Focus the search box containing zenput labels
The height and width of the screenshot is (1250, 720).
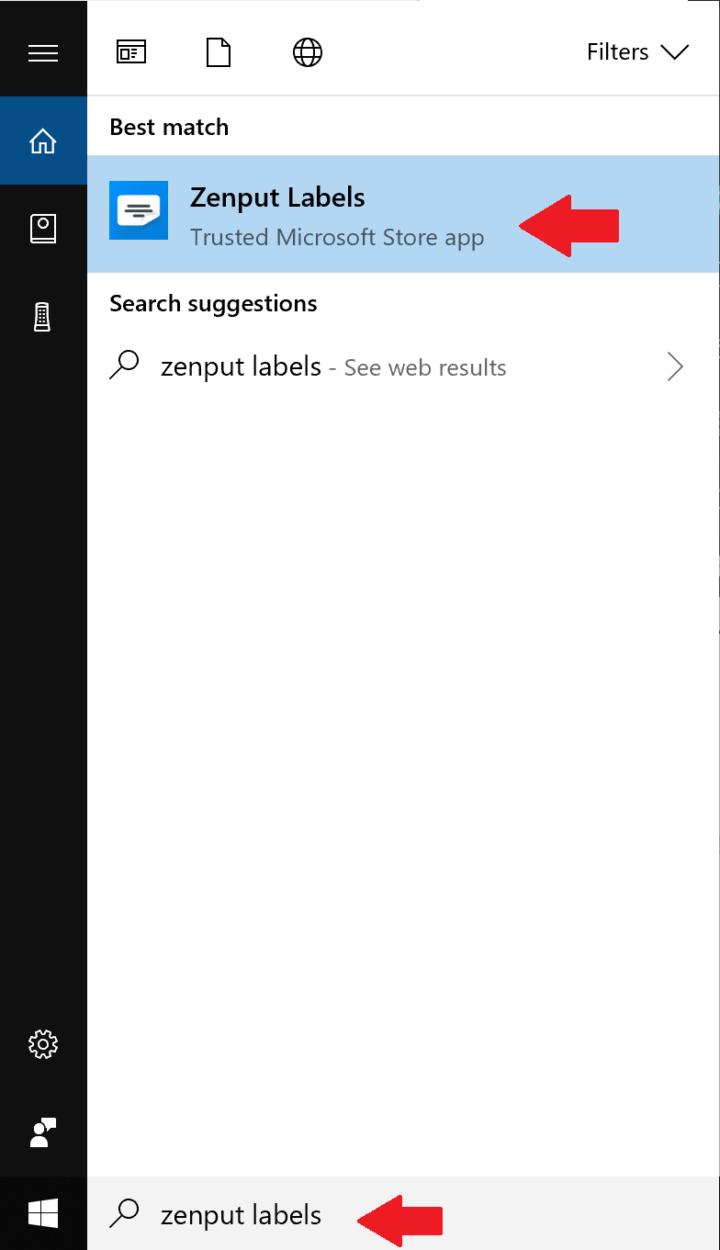(403, 1214)
